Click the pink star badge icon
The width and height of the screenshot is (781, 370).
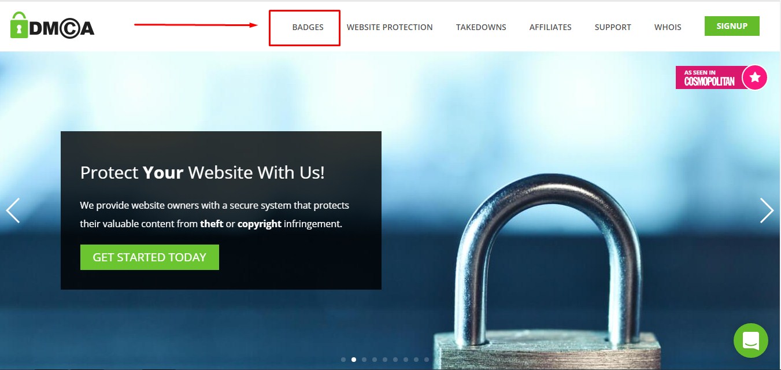click(x=754, y=77)
